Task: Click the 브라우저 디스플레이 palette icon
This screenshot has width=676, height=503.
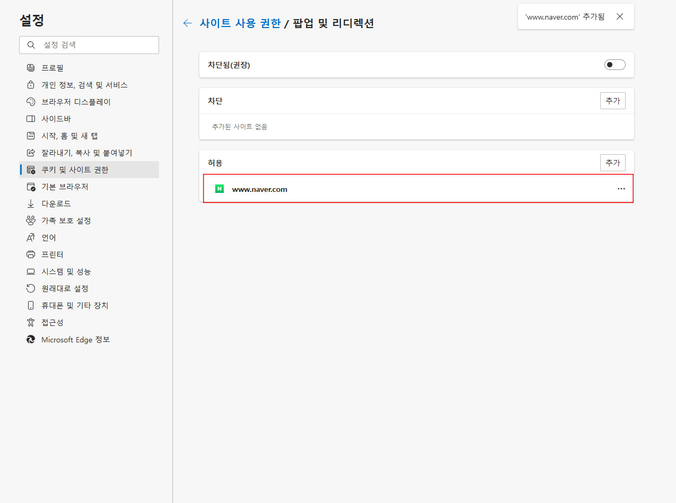Action: (x=31, y=102)
